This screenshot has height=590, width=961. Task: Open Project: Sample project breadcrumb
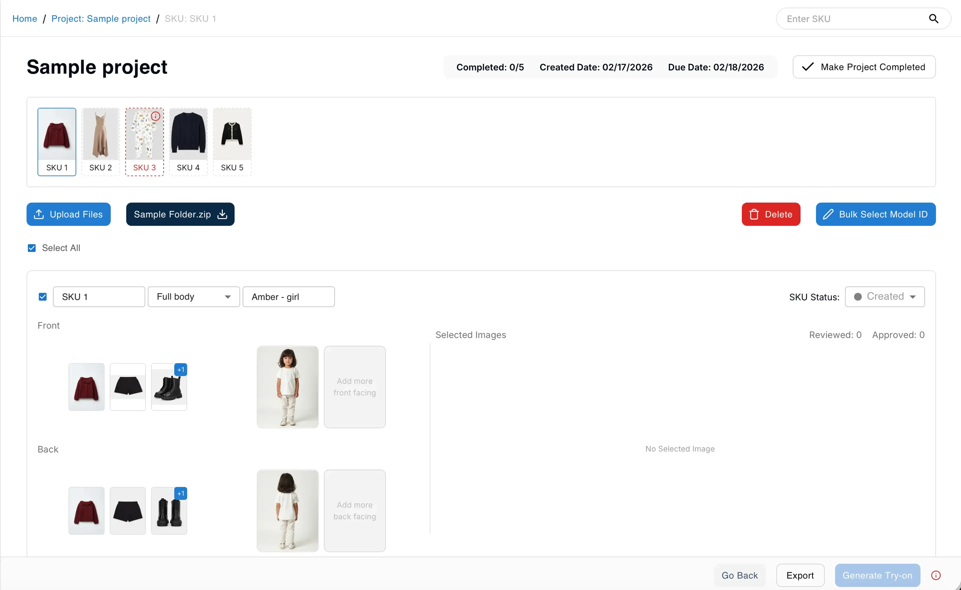101,18
